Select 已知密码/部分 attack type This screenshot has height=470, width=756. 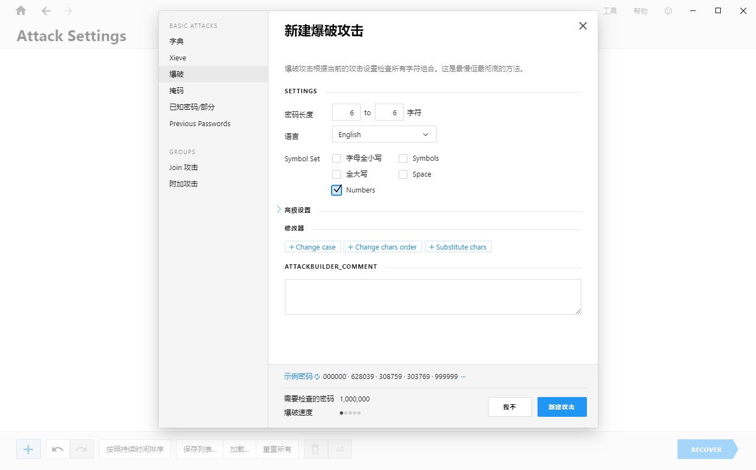(213, 107)
